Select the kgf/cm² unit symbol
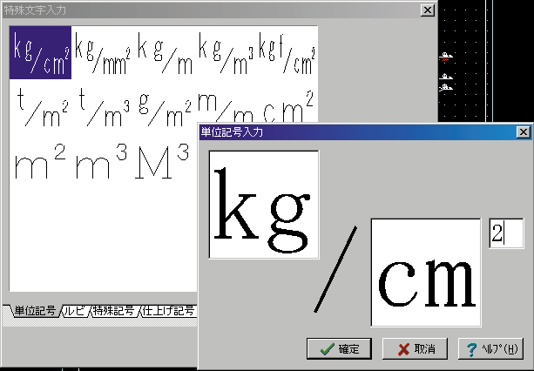The width and height of the screenshot is (534, 371). [x=287, y=52]
